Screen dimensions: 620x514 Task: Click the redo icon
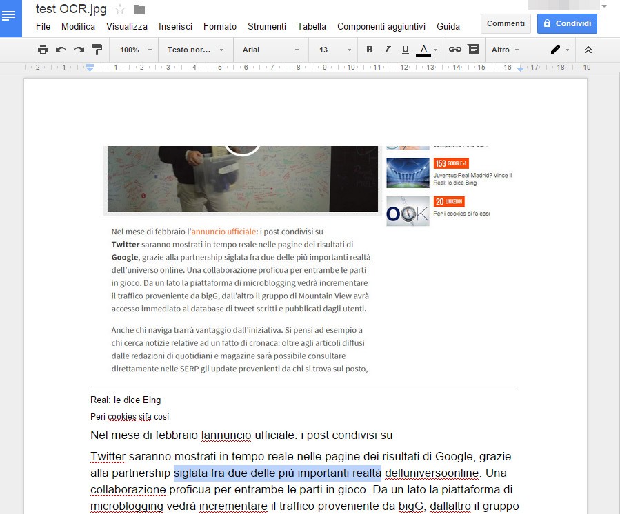(78, 50)
